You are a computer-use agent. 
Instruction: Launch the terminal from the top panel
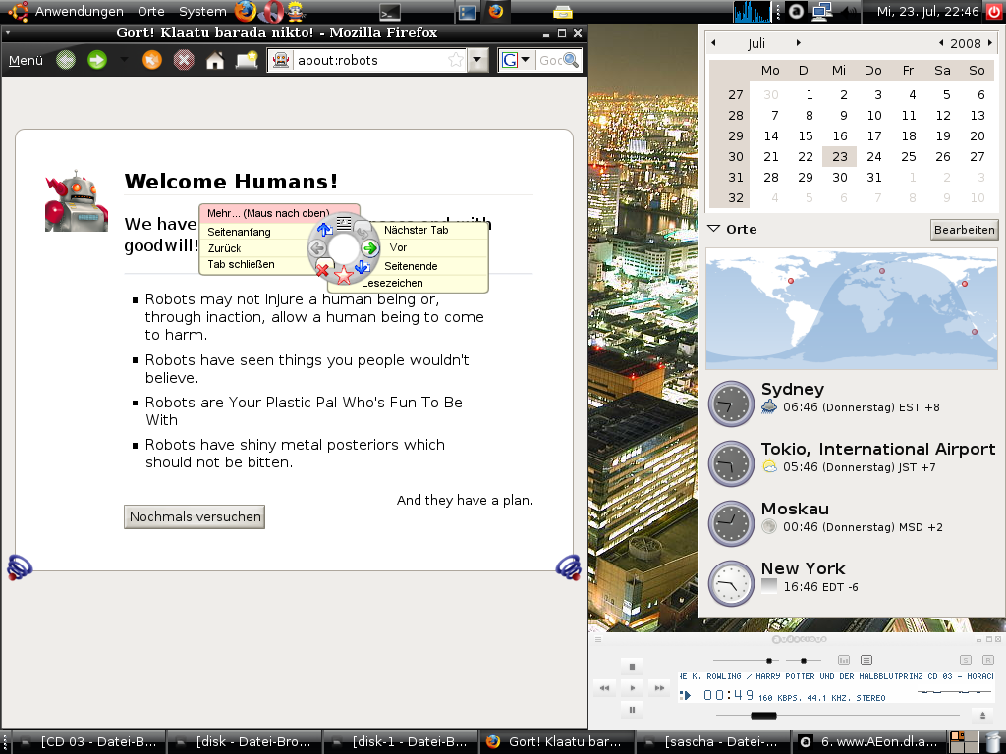(390, 12)
